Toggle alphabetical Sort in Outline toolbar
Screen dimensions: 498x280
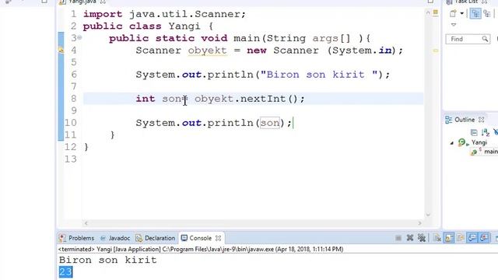click(485, 132)
